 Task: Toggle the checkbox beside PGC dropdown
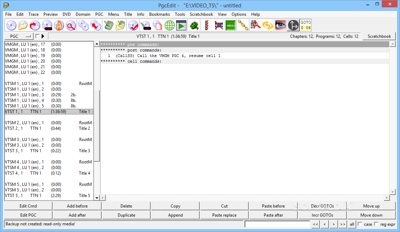37,36
